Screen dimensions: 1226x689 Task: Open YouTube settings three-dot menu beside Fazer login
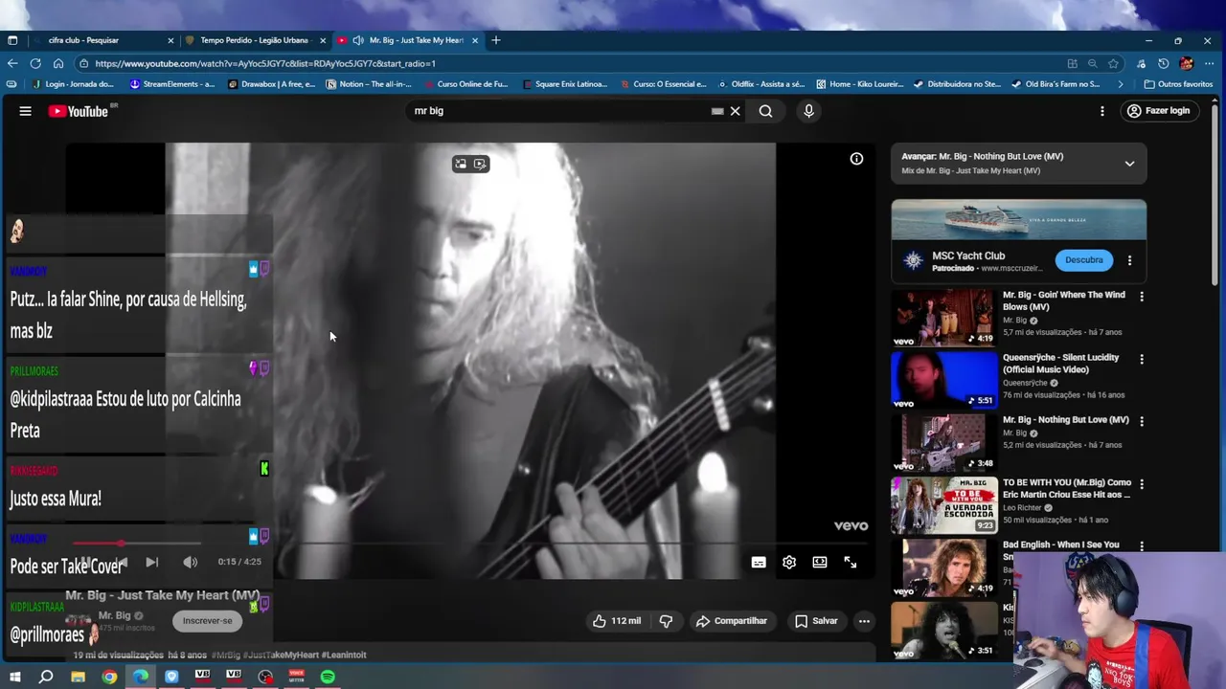[x=1102, y=111]
